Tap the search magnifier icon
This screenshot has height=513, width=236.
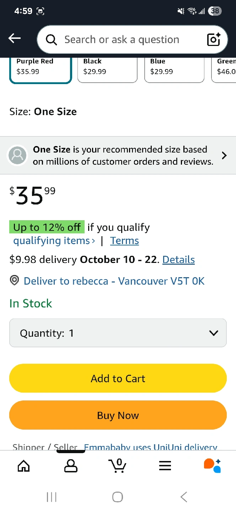pos(52,40)
